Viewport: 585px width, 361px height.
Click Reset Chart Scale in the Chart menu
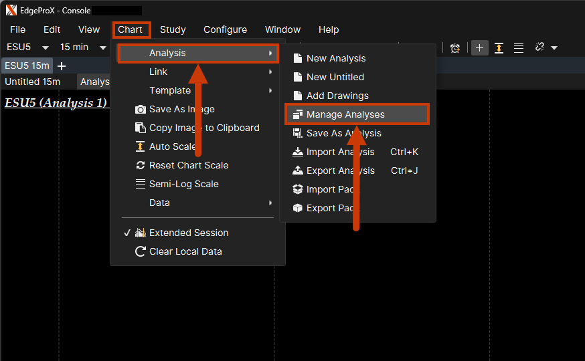tap(189, 165)
